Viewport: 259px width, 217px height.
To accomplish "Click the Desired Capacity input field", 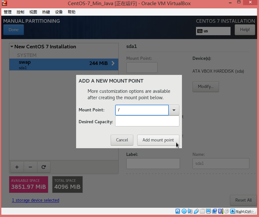I will 147,121.
